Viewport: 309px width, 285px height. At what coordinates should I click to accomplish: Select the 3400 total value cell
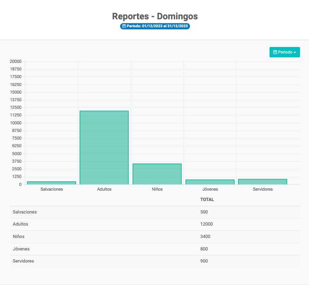pyautogui.click(x=205, y=237)
